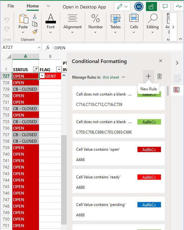Click the Select All corner triangle
Screen dimensions: 184x230
[9, 56]
